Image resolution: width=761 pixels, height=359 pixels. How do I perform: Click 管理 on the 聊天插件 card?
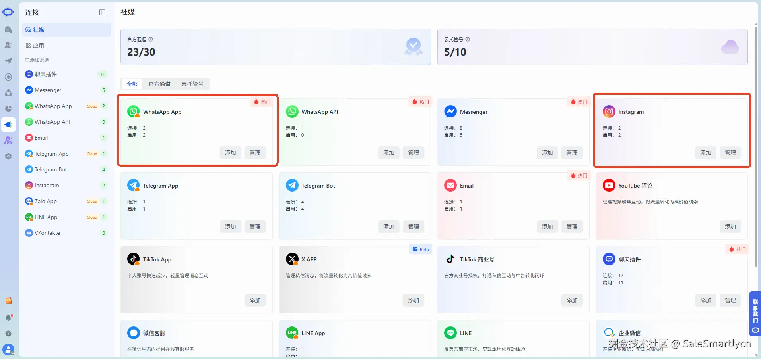tap(730, 300)
